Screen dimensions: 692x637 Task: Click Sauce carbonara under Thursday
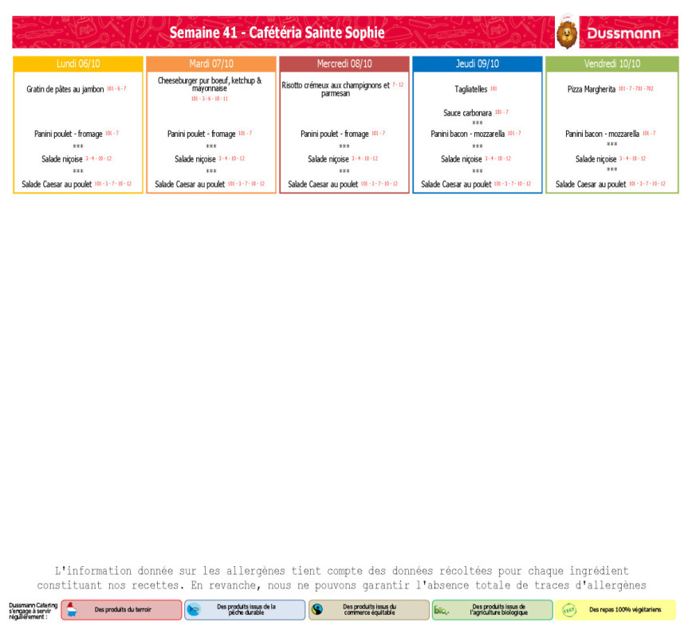tap(467, 113)
